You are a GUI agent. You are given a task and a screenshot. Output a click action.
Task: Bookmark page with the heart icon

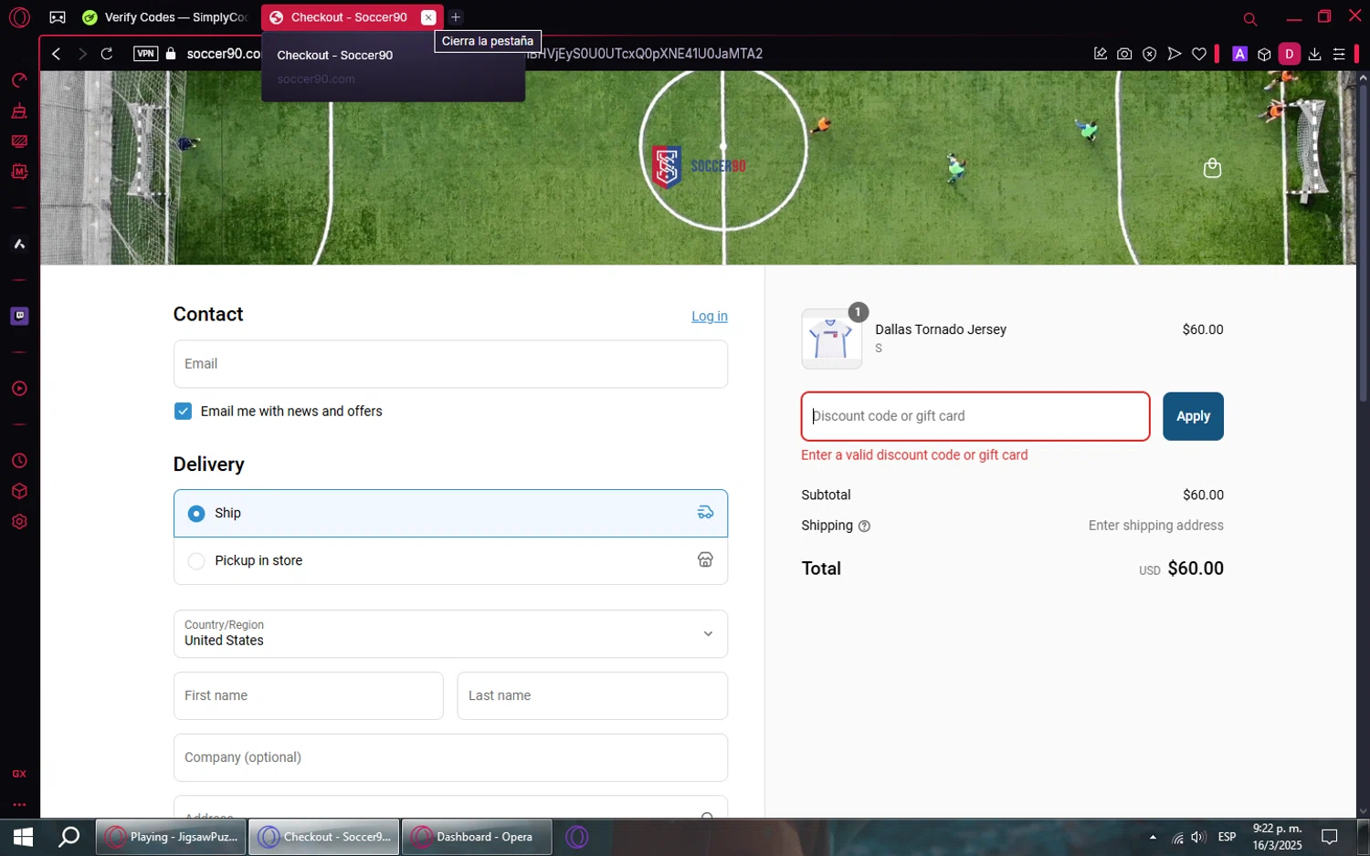[1199, 54]
